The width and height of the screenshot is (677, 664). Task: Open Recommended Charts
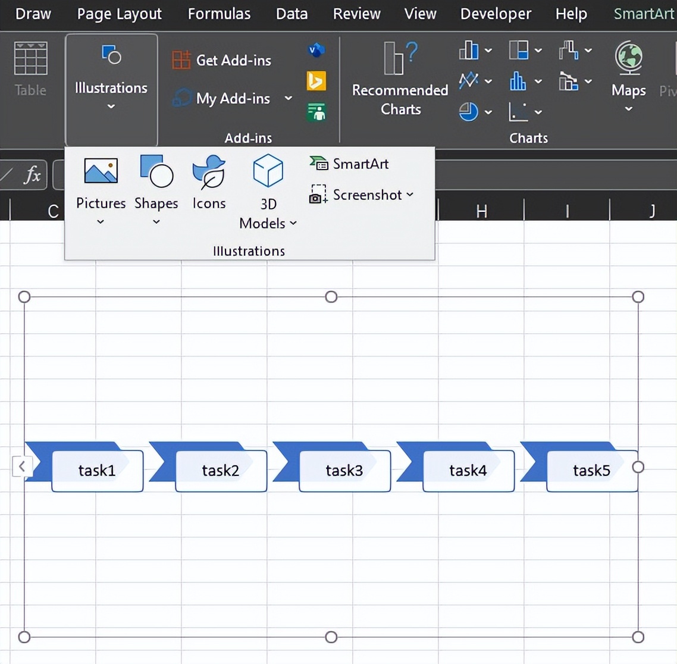click(400, 80)
